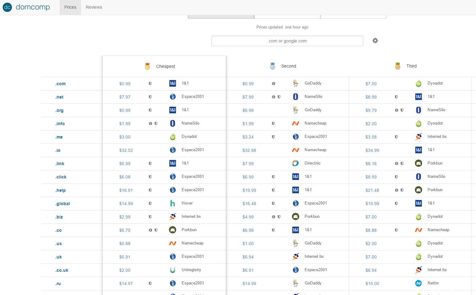The width and height of the screenshot is (476, 295).
Task: Click the Directnic logo in the .link row
Action: [x=296, y=163]
